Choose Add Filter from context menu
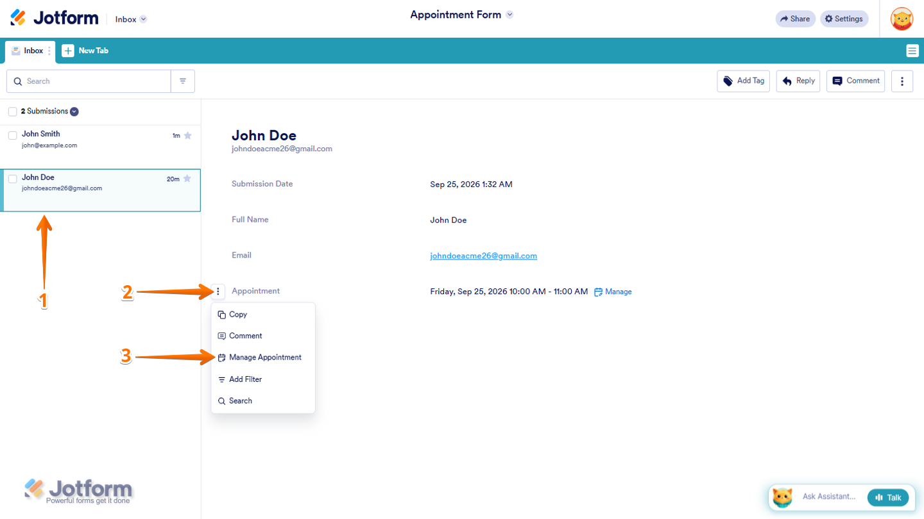Screen dimensions: 924x519 click(x=263, y=379)
